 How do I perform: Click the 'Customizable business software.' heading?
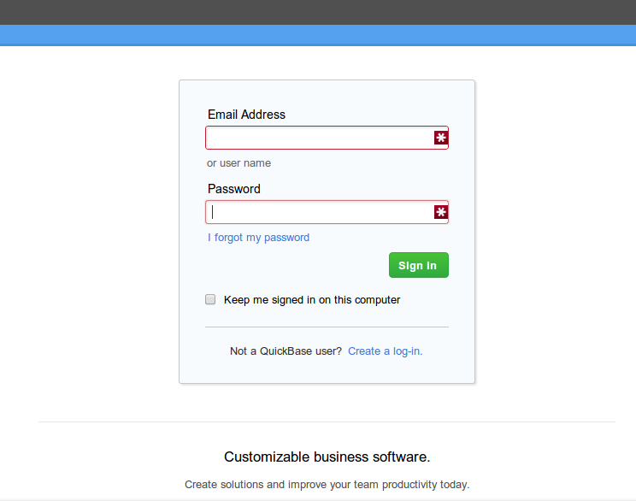tap(327, 457)
